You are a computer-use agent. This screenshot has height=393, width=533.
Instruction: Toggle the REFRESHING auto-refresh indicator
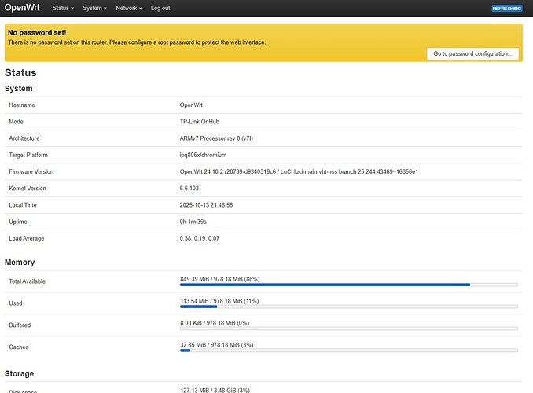click(506, 8)
